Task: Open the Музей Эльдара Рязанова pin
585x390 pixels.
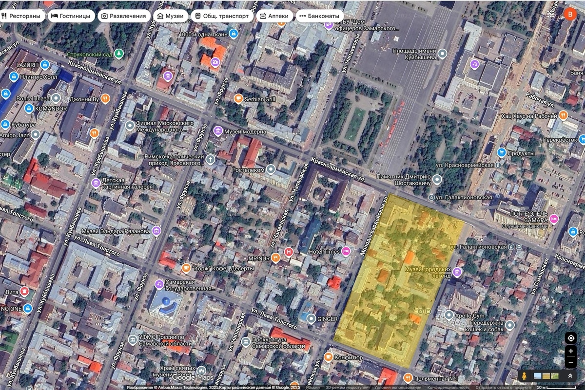Action: 156,231
